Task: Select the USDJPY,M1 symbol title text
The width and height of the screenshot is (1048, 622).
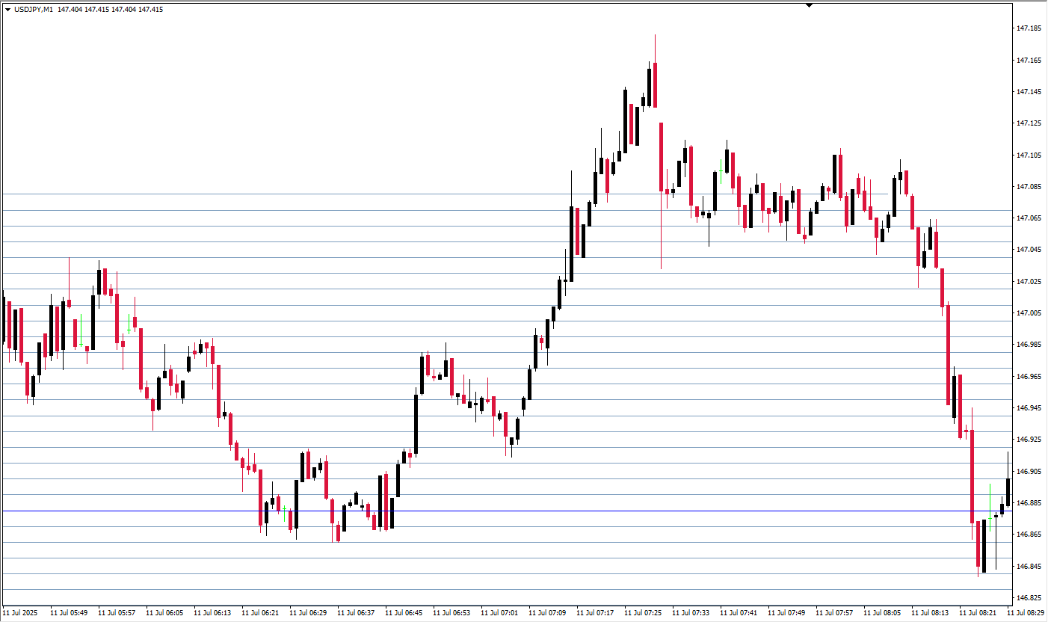Action: (x=34, y=10)
